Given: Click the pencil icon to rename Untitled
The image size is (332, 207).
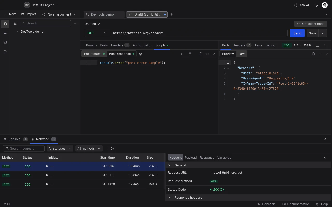Looking at the screenshot, I should point(99,24).
